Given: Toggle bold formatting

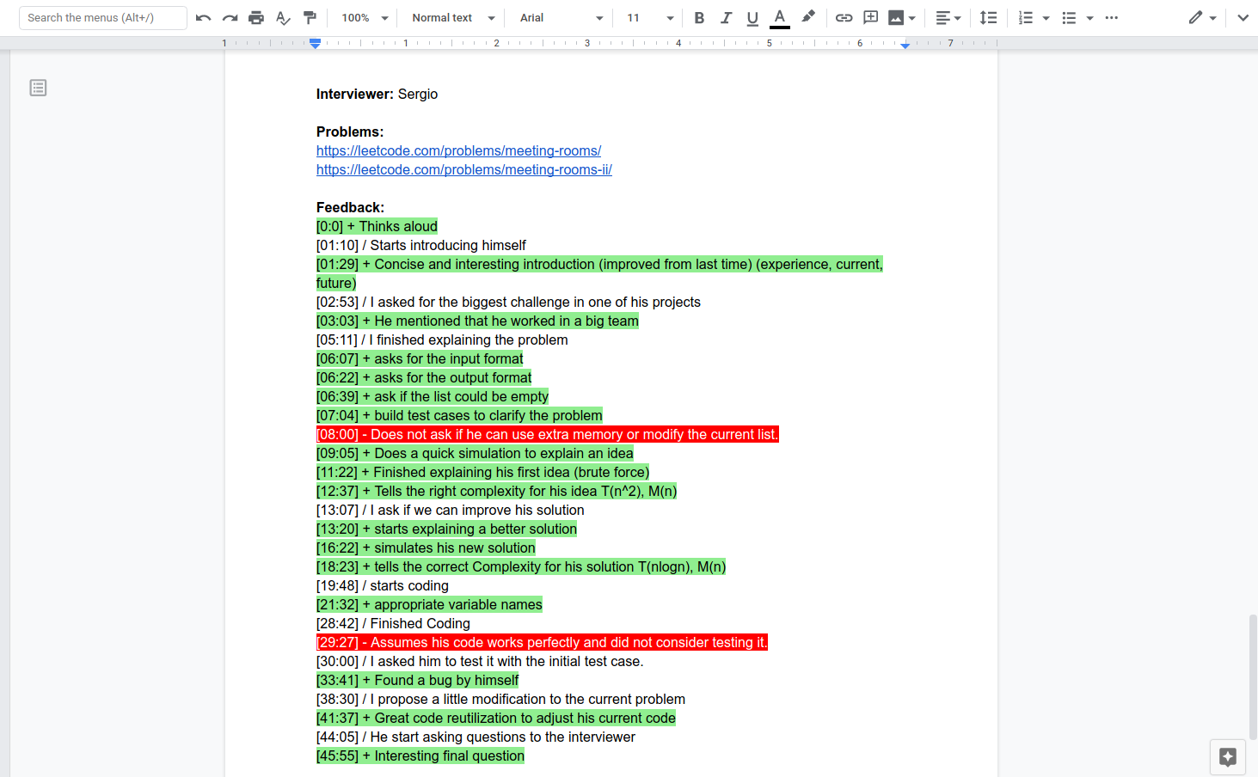Looking at the screenshot, I should click(699, 18).
